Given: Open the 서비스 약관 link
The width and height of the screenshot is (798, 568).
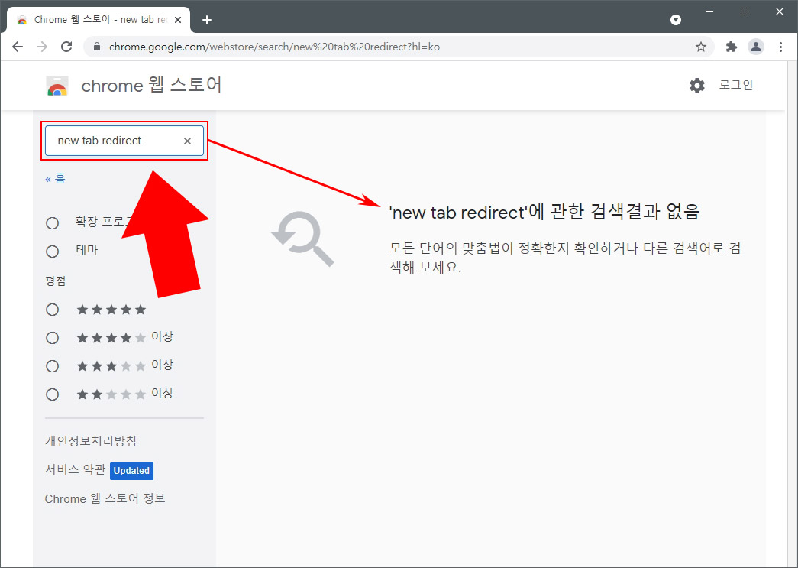Looking at the screenshot, I should 75,469.
